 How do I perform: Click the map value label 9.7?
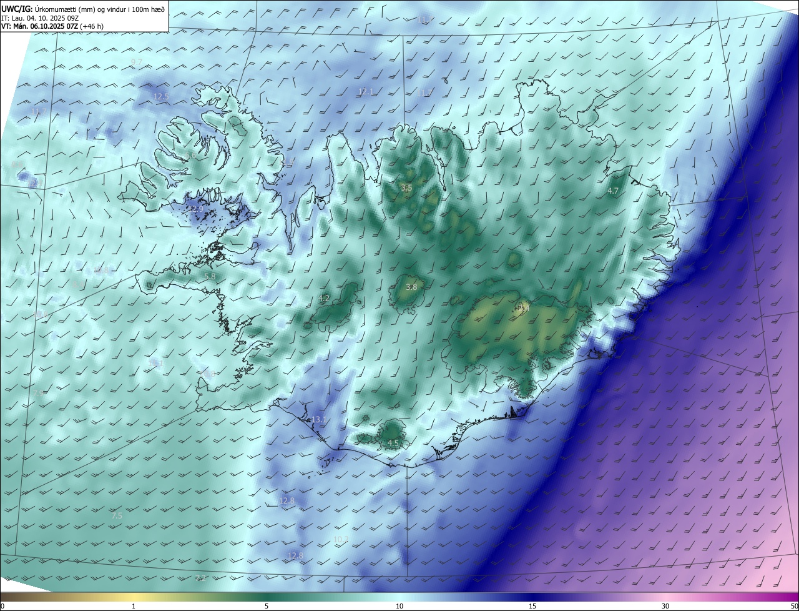tap(137, 62)
